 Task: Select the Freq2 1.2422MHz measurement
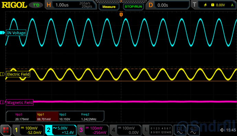pyautogui.click(x=89, y=117)
